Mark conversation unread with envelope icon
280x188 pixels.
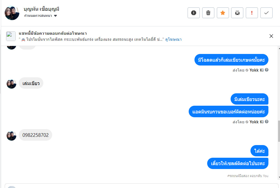[237, 13]
